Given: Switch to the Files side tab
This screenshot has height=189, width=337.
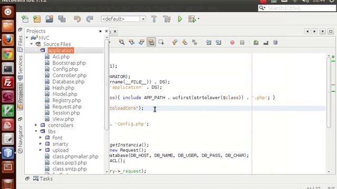Looking at the screenshot, I should tap(20, 44).
